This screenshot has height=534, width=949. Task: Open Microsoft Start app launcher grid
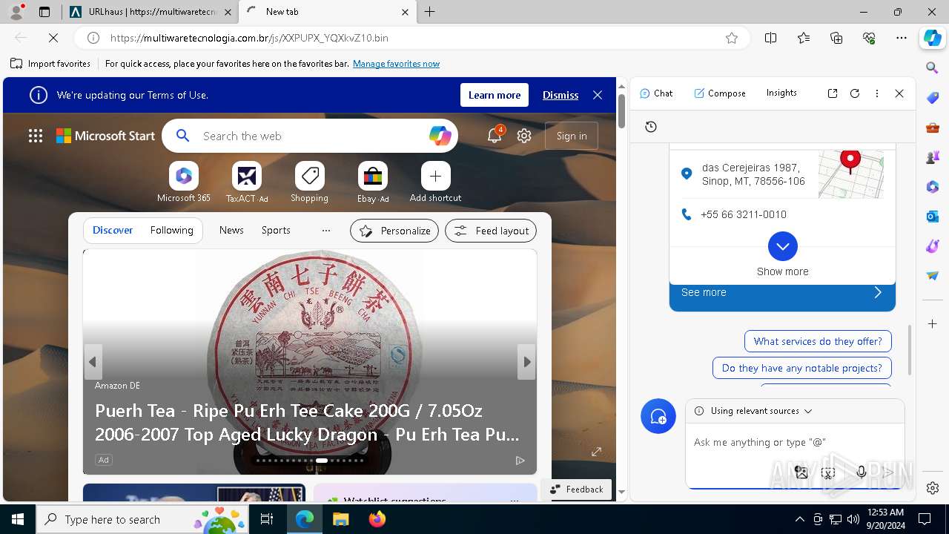(x=36, y=136)
